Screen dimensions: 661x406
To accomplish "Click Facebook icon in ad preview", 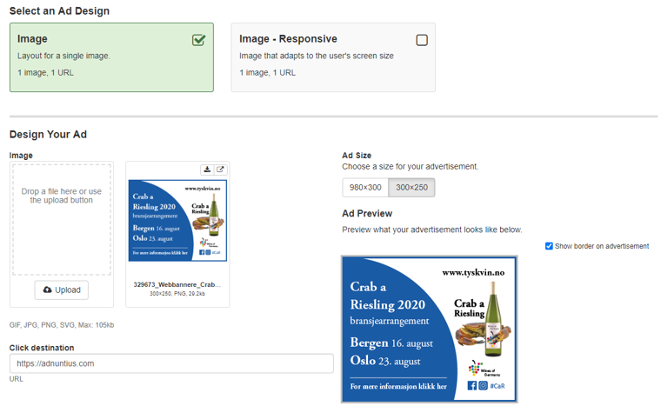I will click(471, 385).
